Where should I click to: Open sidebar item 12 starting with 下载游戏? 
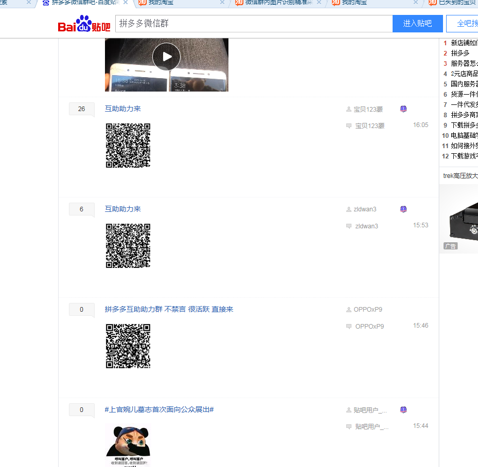[464, 156]
